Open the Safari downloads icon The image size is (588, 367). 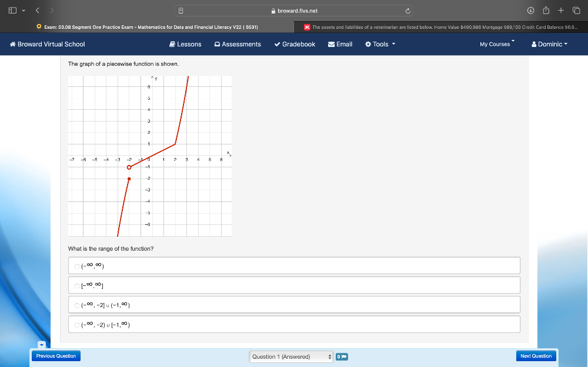[x=530, y=11]
